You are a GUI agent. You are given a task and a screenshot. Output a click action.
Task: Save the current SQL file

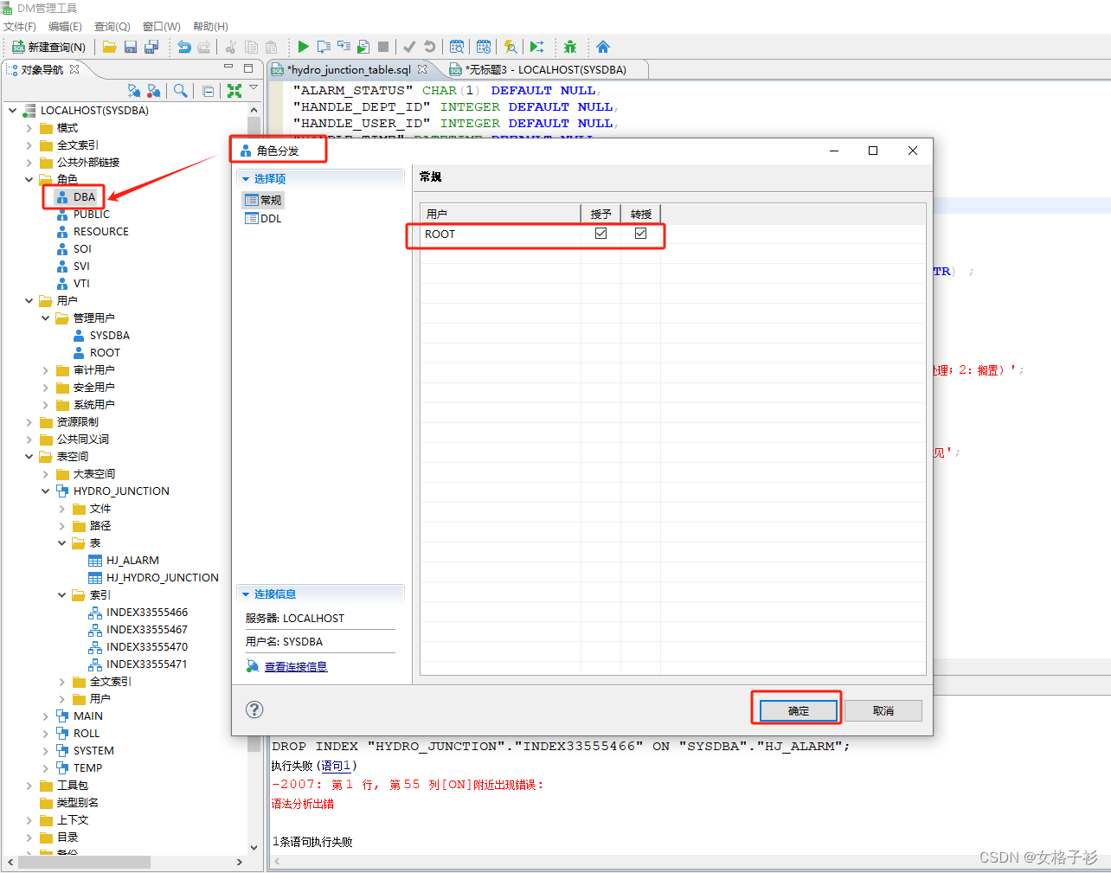point(131,47)
